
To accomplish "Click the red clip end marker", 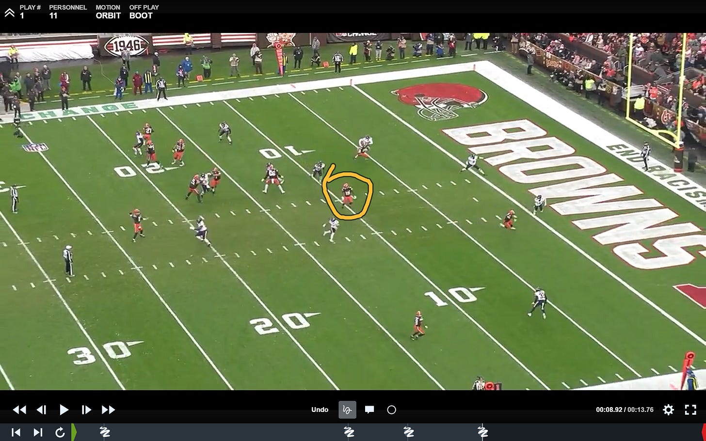I will click(704, 432).
